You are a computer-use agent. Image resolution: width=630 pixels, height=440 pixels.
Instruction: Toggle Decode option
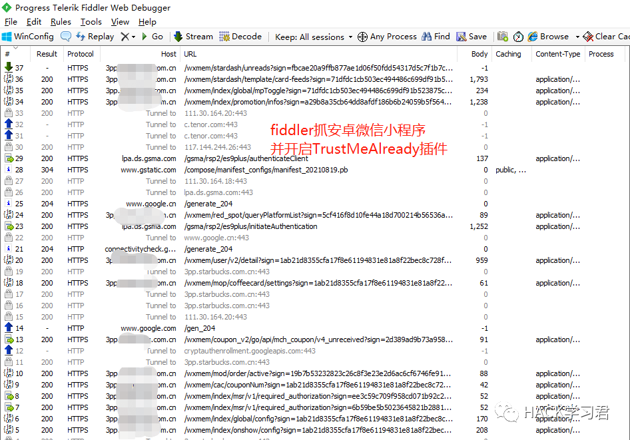240,37
